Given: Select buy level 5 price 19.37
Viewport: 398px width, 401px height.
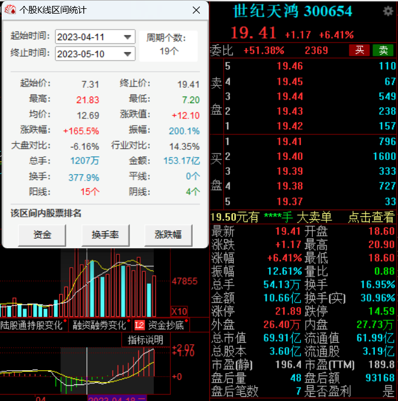Looking at the screenshot, I should click(290, 201).
